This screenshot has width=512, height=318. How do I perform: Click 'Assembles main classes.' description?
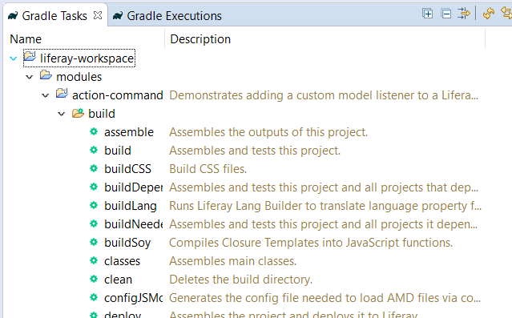(x=233, y=261)
